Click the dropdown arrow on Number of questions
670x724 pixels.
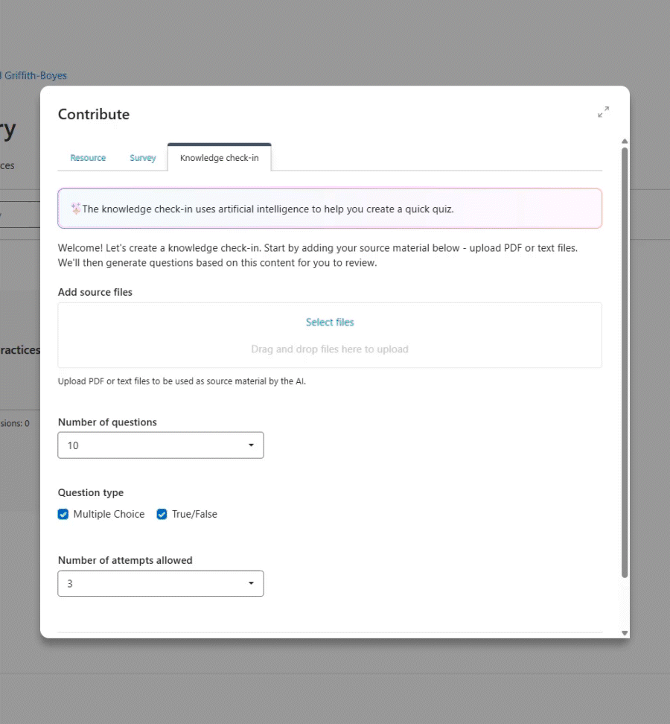pos(252,445)
